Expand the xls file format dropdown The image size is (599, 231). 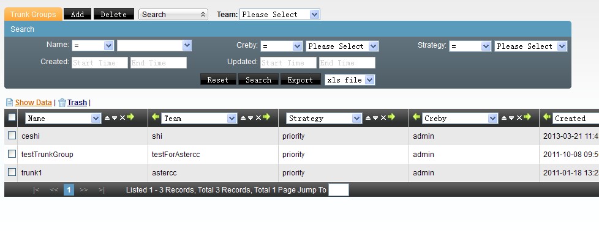click(350, 80)
